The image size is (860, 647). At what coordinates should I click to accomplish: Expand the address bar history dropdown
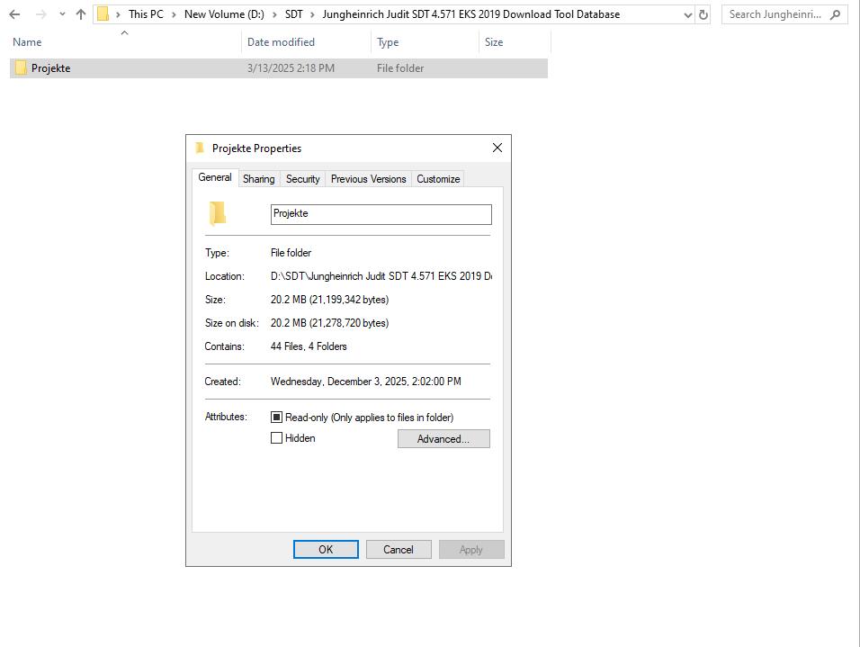click(x=686, y=13)
